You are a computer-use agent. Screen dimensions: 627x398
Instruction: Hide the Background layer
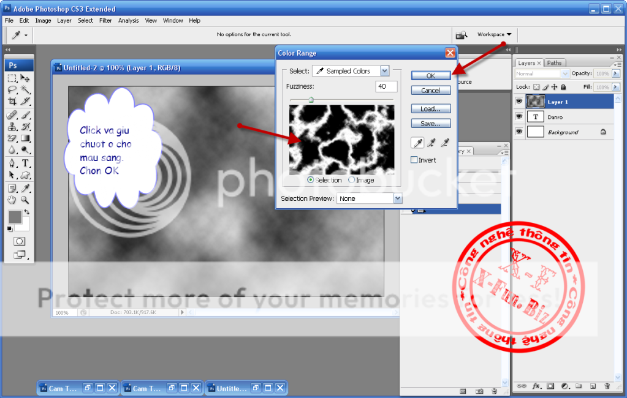pos(519,132)
